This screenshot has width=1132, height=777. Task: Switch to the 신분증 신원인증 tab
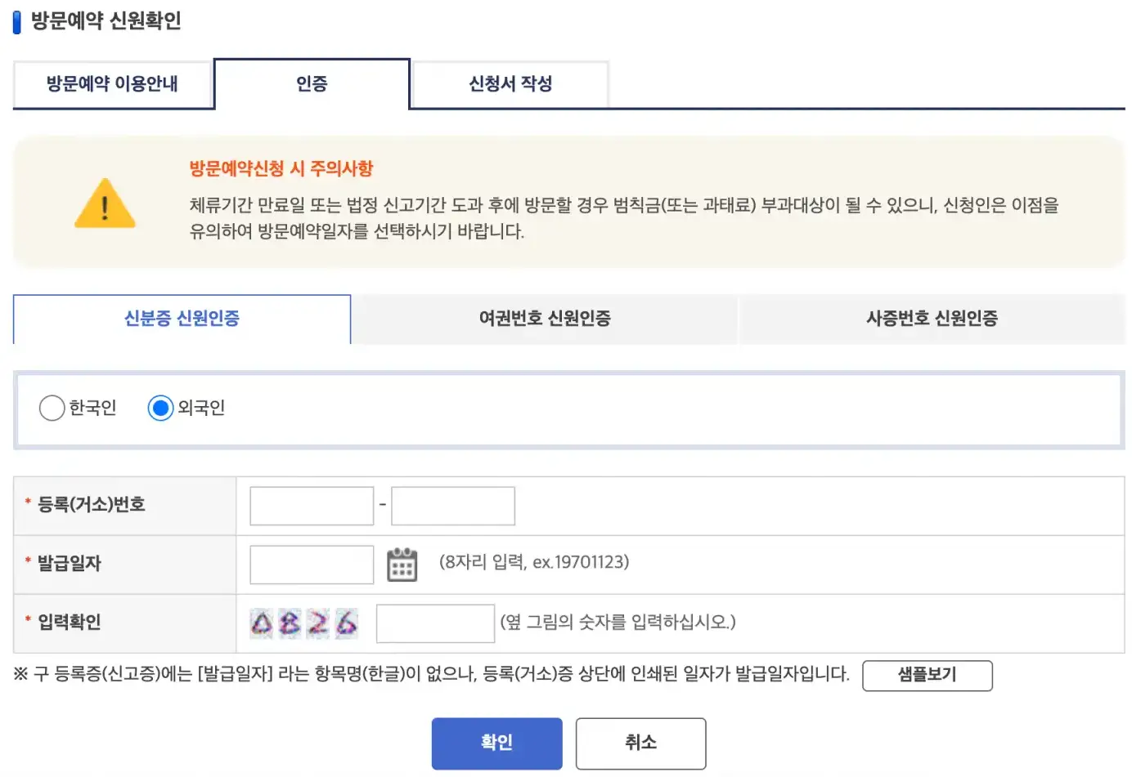[182, 319]
